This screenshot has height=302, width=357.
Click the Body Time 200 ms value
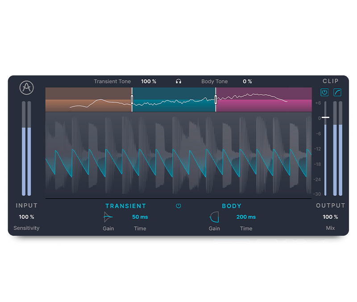point(246,217)
